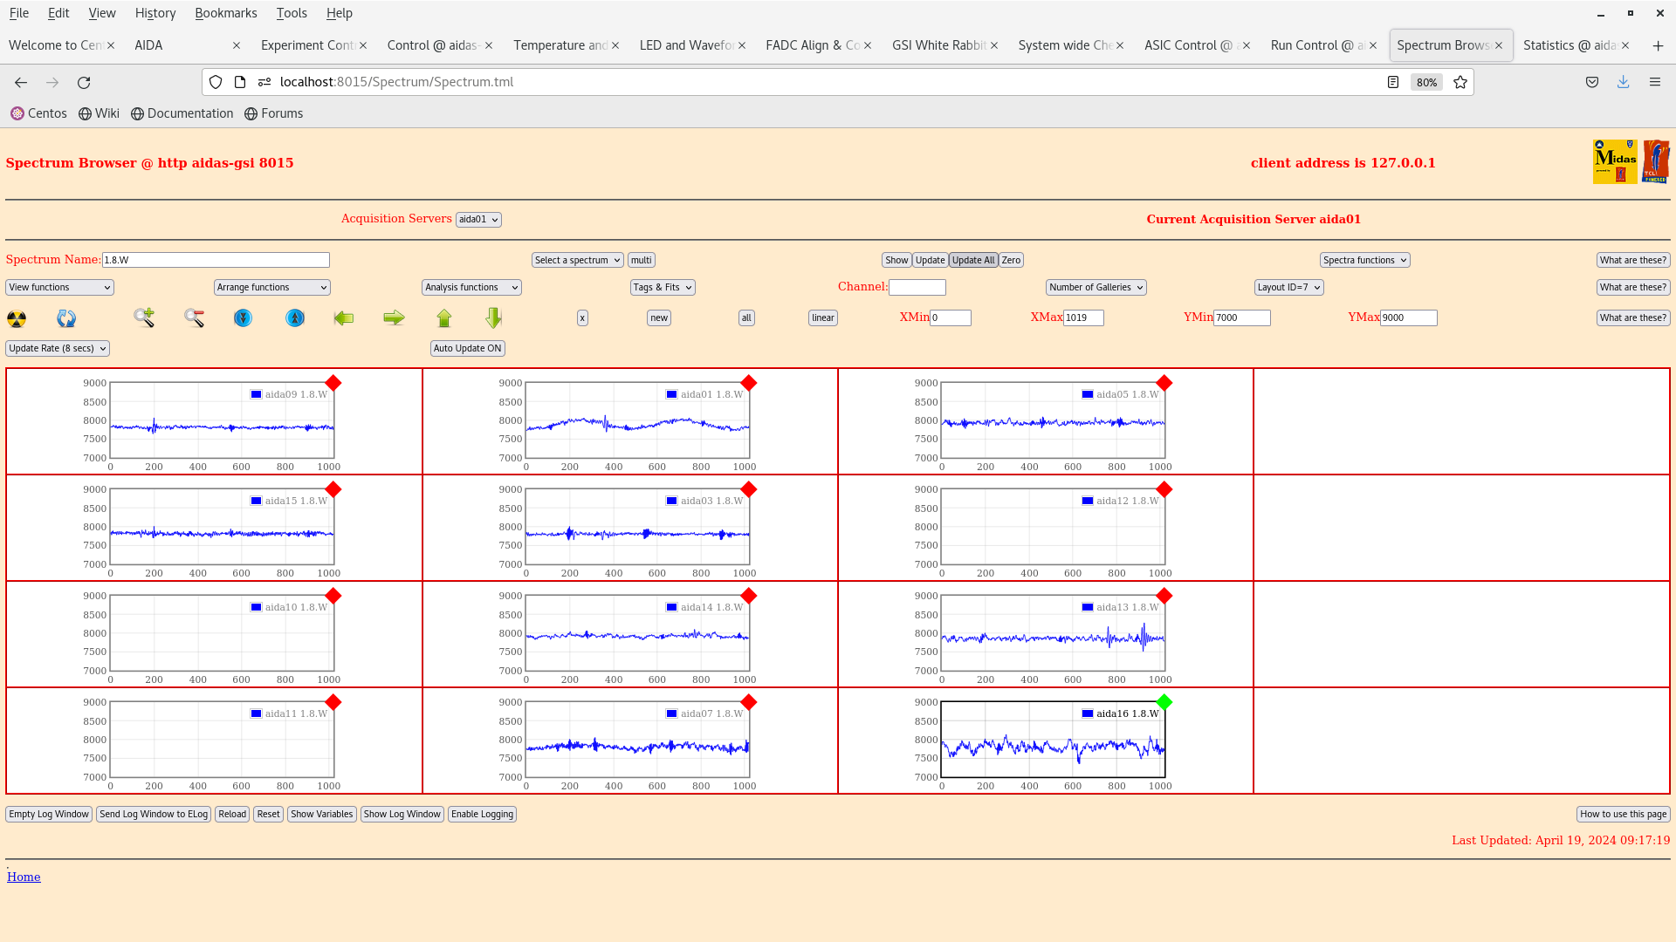
Task: Open browser downloads icon
Action: click(1623, 82)
